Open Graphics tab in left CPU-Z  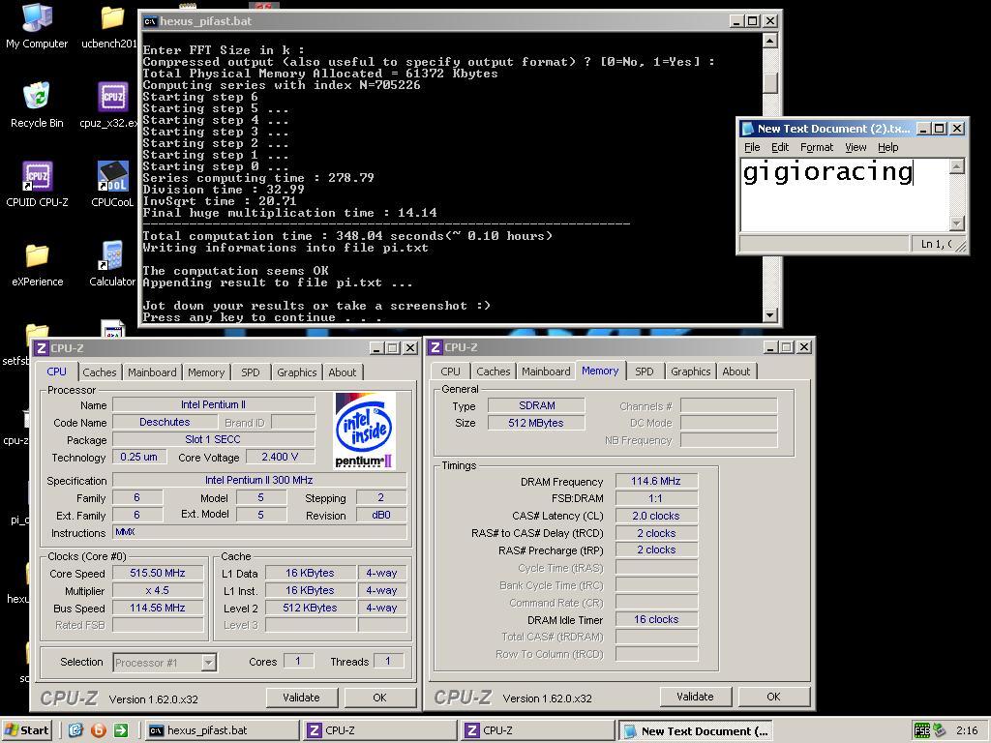point(296,372)
